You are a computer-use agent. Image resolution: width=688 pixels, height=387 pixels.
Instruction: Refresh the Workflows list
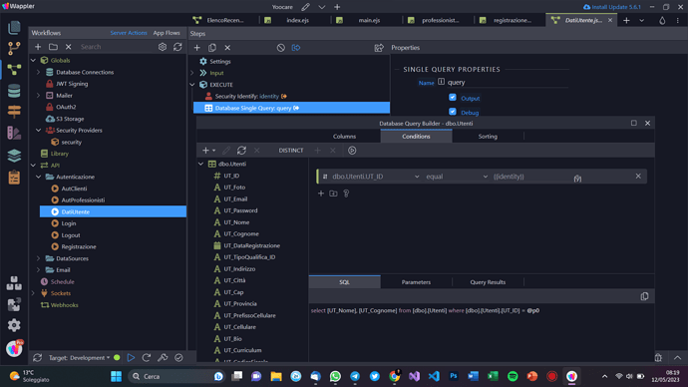pos(177,47)
